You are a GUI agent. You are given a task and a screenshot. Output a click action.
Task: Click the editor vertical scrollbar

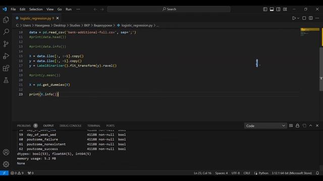[321, 69]
